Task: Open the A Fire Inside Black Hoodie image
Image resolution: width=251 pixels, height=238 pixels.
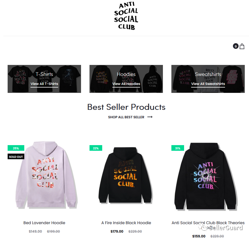Action: click(126, 175)
